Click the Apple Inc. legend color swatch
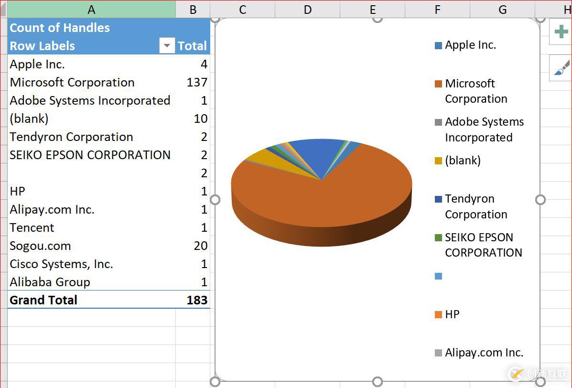The width and height of the screenshot is (572, 388). (439, 45)
